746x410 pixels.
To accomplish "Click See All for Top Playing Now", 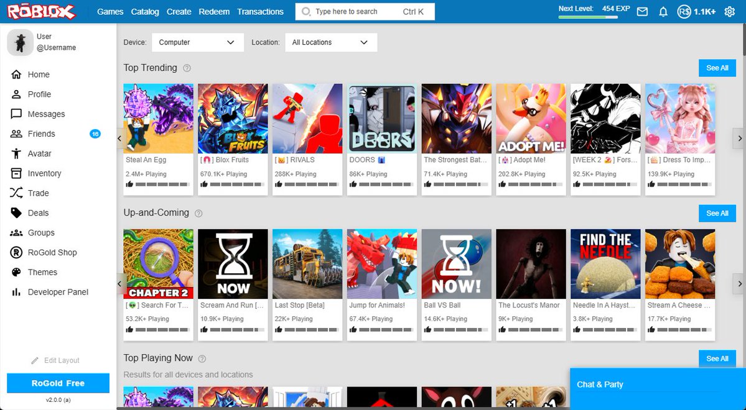I will [x=717, y=358].
